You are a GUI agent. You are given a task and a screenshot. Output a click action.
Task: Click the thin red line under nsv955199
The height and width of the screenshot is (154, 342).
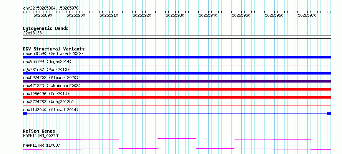(177, 65)
